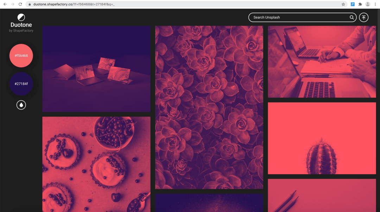
Task: Click the Search Unsplash input field
Action: pyautogui.click(x=299, y=18)
